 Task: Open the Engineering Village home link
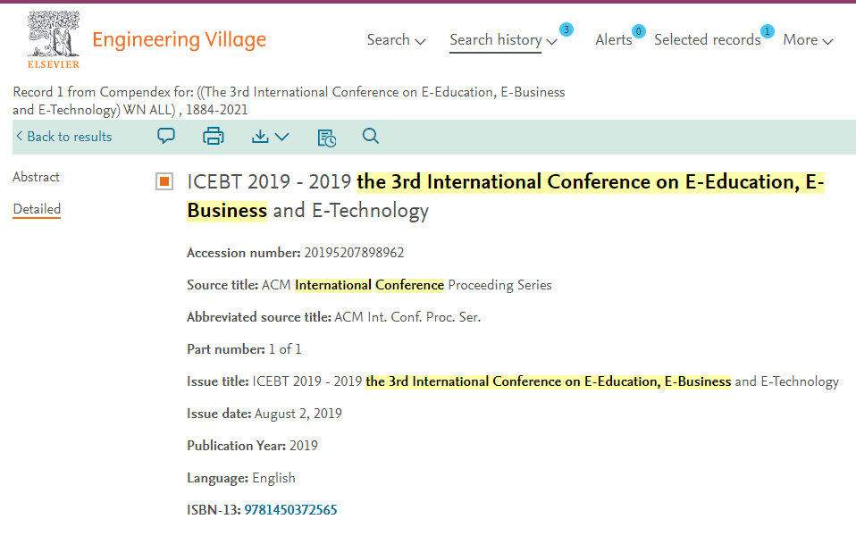pyautogui.click(x=179, y=40)
